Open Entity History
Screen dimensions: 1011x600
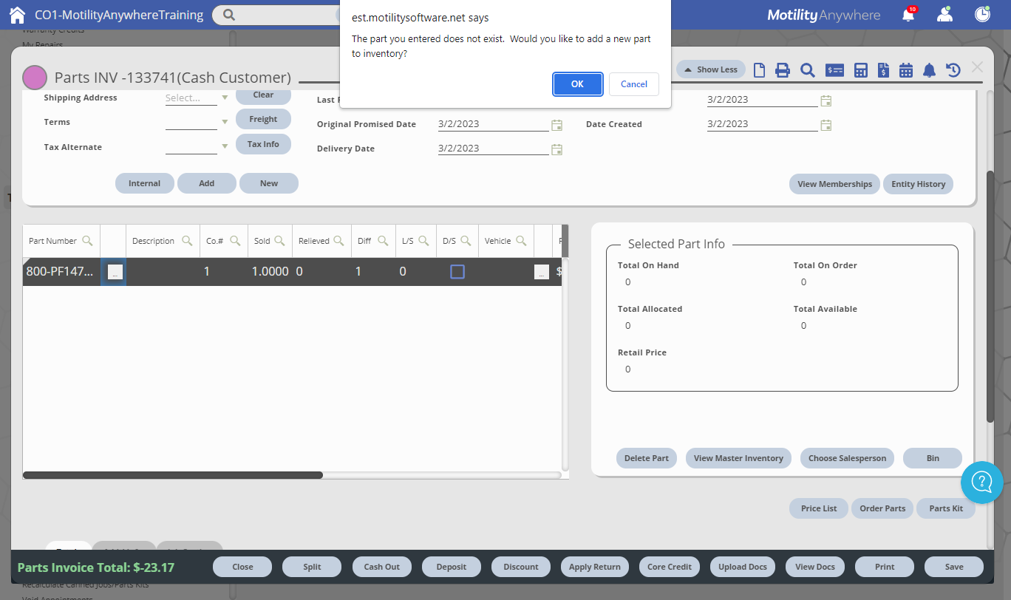[919, 184]
